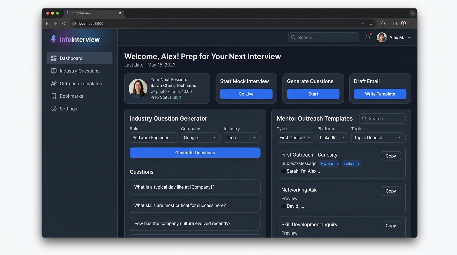This screenshot has height=255, width=457.
Task: Open the Platform dropdown showing LinkedIn
Action: click(x=332, y=138)
